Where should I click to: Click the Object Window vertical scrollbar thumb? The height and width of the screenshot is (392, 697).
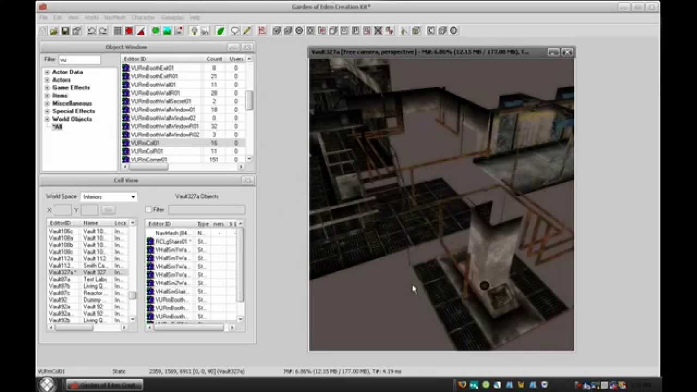coord(249,100)
